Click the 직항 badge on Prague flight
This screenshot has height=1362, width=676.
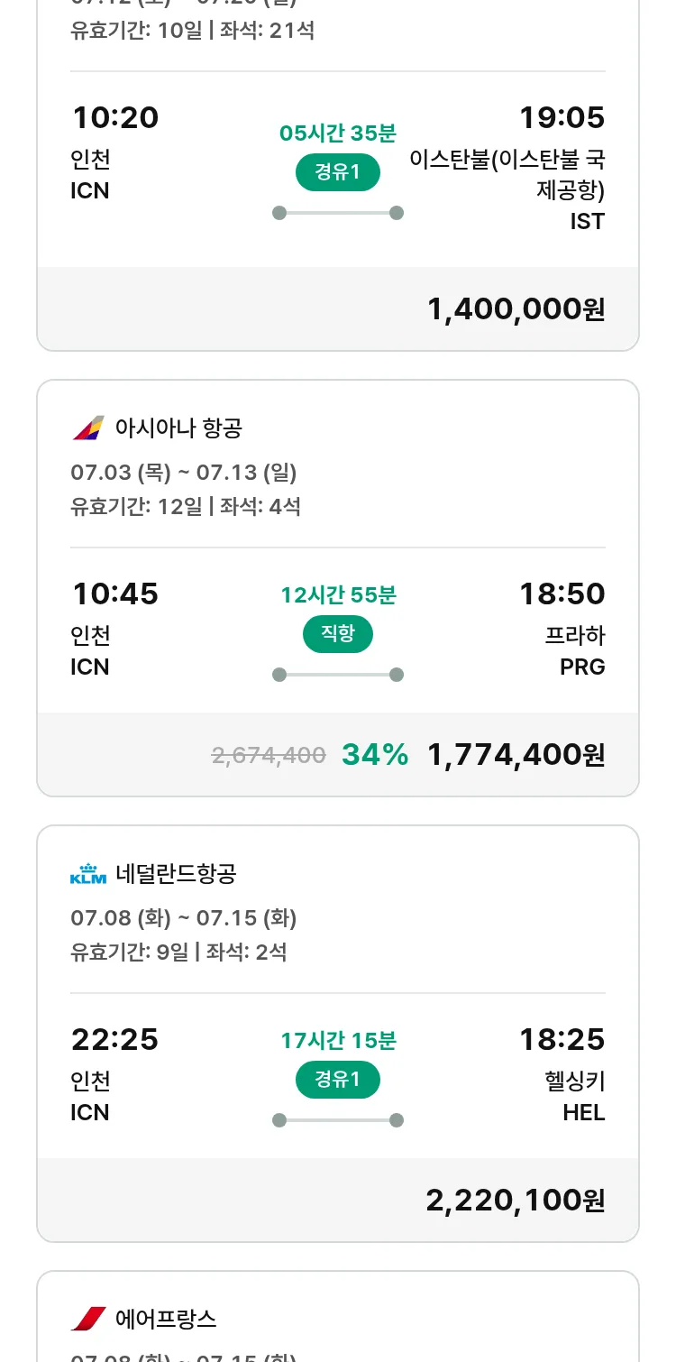point(337,634)
